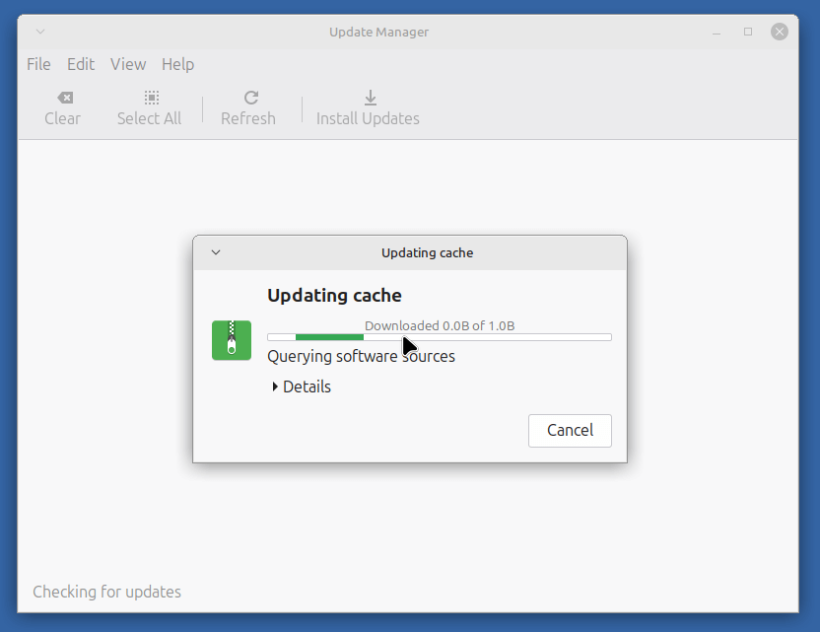
Task: Minimize the Update Manager window
Action: (x=717, y=32)
